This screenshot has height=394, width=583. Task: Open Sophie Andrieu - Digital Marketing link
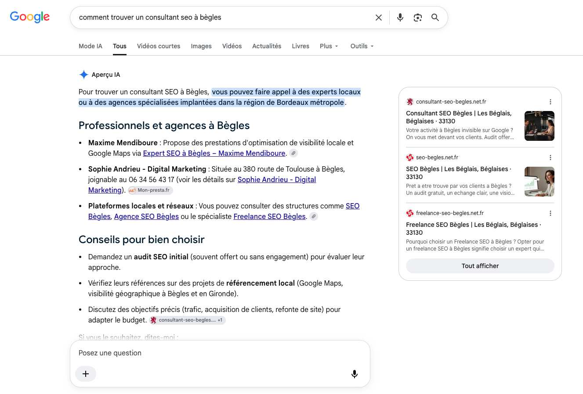point(277,180)
